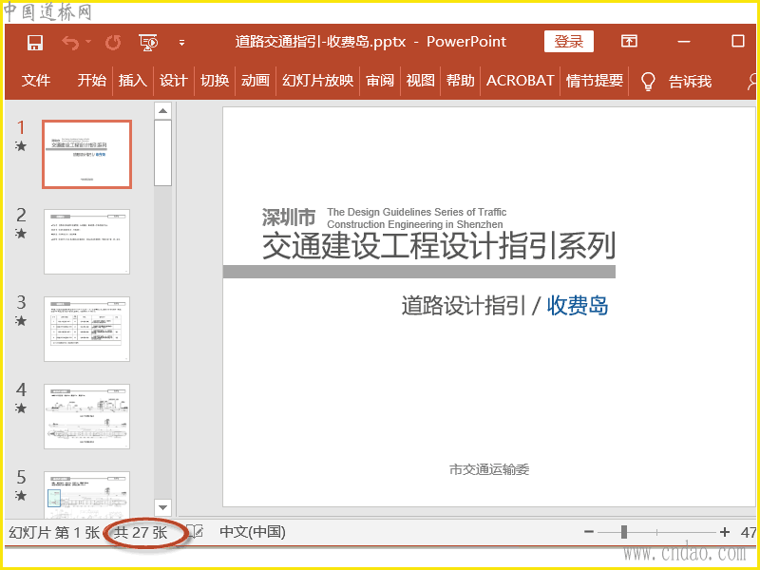Click 幻灯片 第 1 张 status indicator

[54, 533]
